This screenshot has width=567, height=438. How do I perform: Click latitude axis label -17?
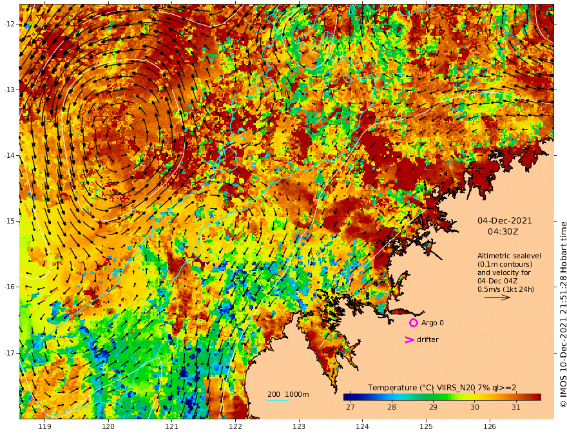[x=10, y=353]
